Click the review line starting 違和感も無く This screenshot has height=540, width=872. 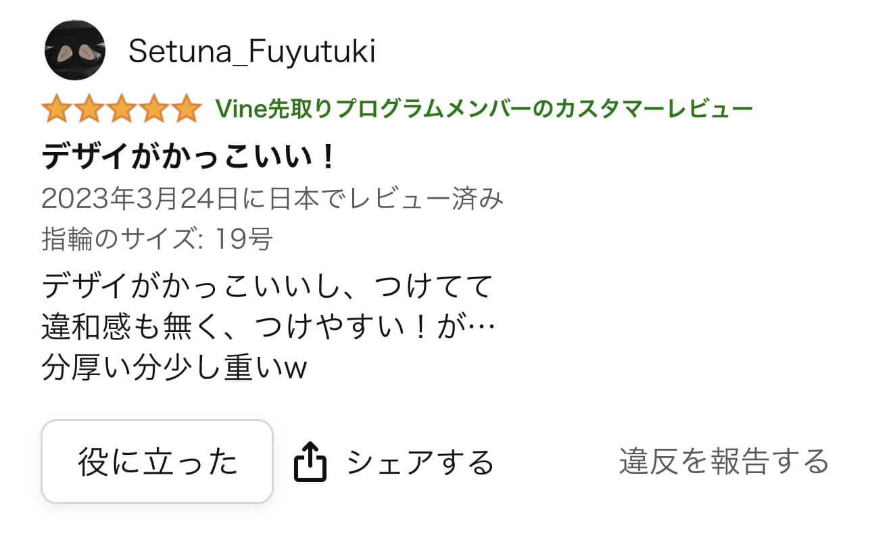tap(268, 329)
